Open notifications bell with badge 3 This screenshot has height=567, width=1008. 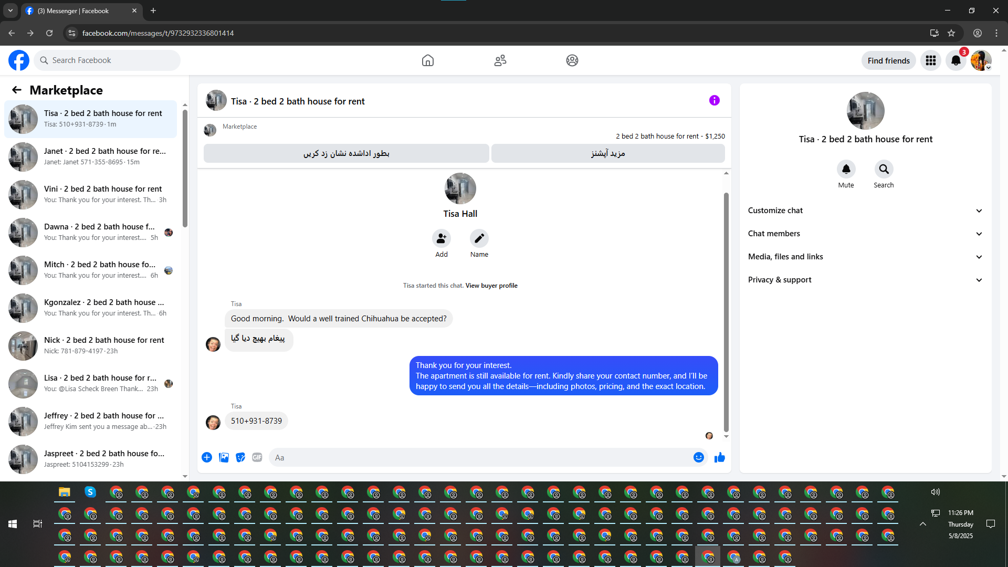point(956,60)
